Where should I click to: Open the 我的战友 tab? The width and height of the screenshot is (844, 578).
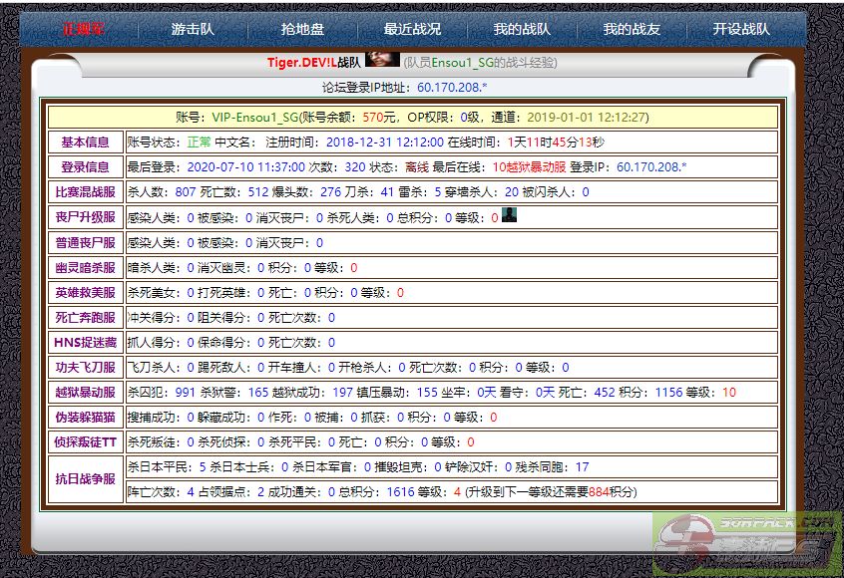coord(632,30)
